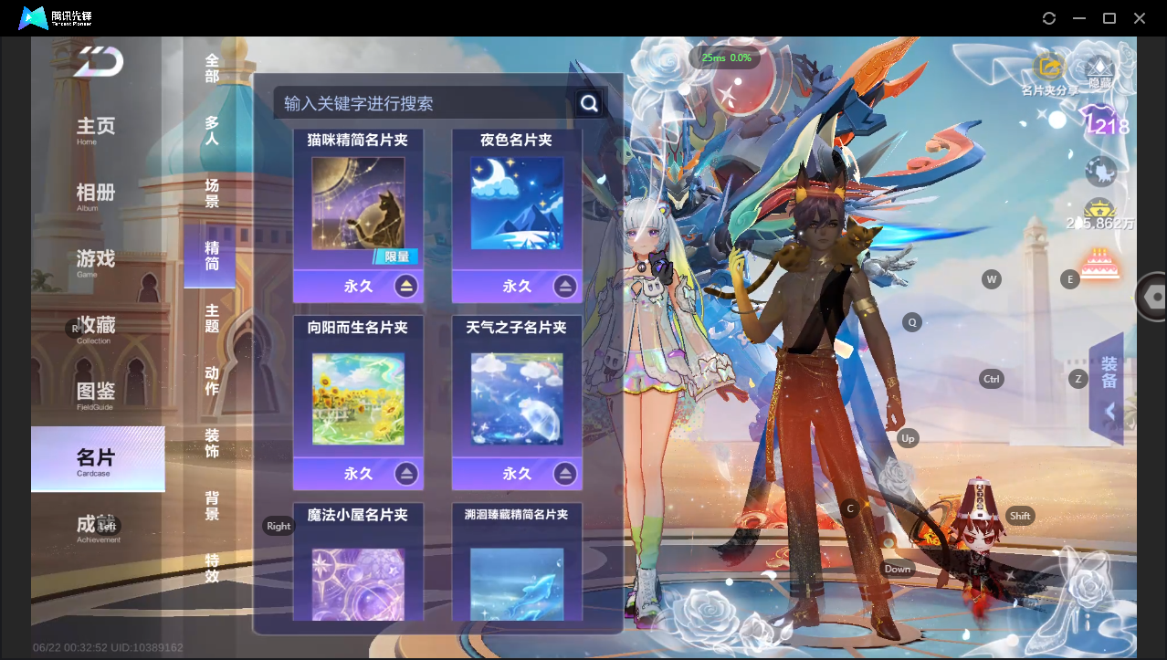Screen dimensions: 1167x660
Task: Click the W key overlay
Action: tap(992, 279)
